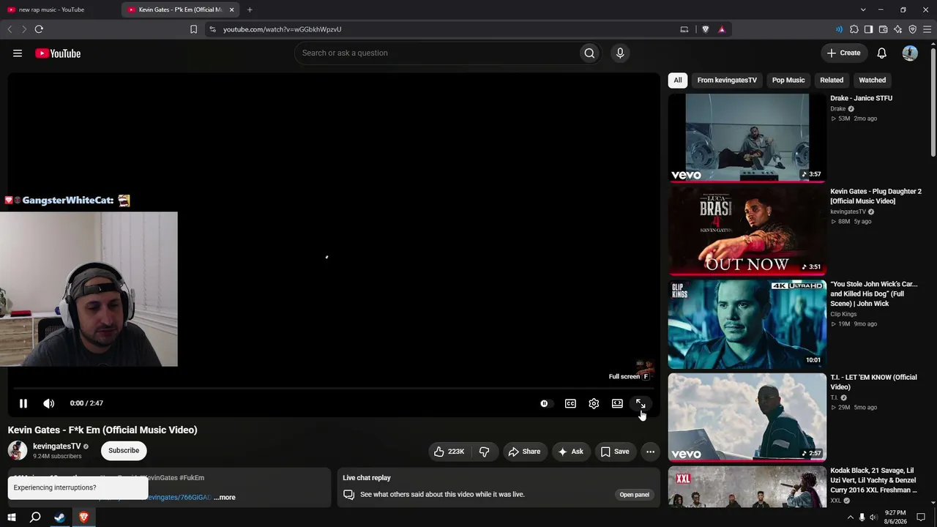Viewport: 937px width, 527px height.
Task: Select the From kevingatesTV chip
Action: (x=727, y=80)
